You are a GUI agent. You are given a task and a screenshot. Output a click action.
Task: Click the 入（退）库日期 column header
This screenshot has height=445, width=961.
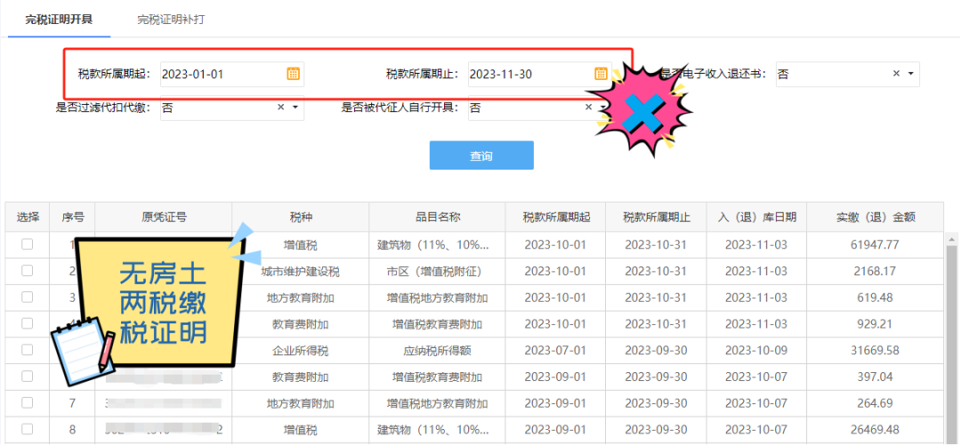(756, 217)
